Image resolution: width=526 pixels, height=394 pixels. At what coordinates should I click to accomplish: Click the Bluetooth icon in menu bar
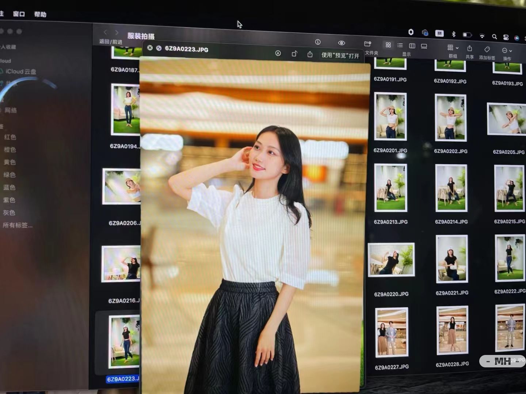pyautogui.click(x=454, y=34)
